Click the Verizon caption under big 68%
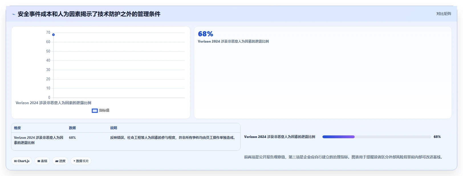 [x=233, y=41]
